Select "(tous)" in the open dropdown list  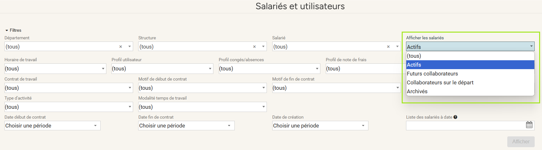470,56
